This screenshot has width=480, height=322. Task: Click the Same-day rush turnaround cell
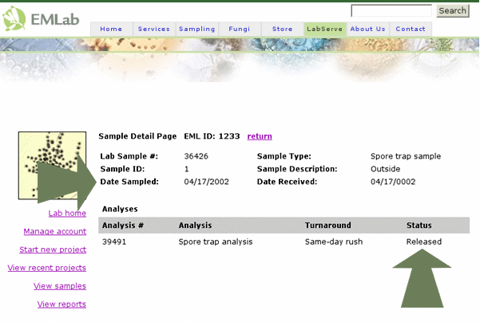pos(334,241)
